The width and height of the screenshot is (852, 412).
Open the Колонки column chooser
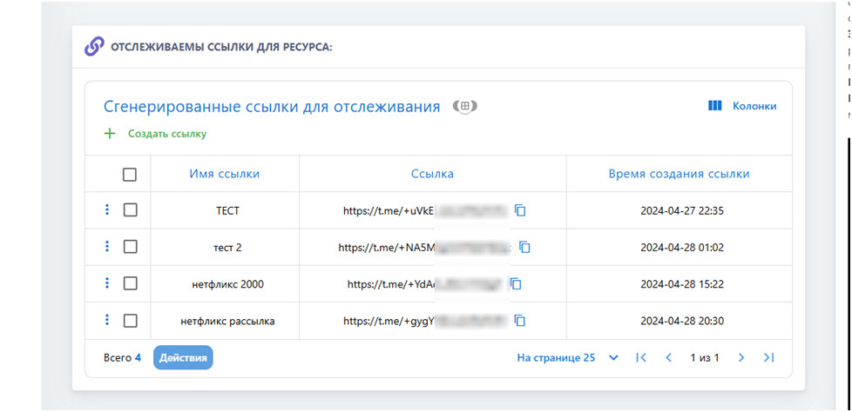point(742,106)
